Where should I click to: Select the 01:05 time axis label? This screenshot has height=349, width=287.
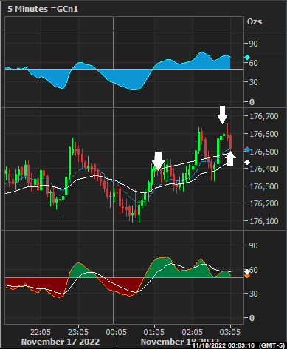[x=154, y=332]
